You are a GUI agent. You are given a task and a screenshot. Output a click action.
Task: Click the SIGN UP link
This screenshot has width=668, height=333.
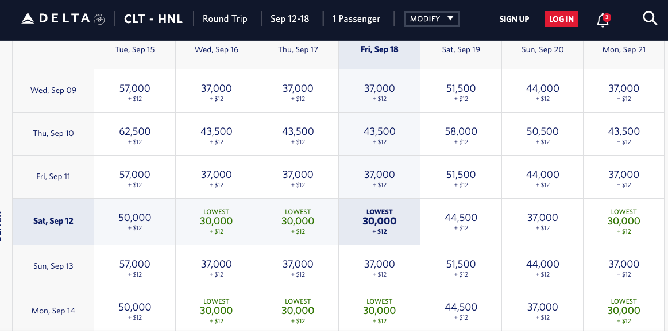514,20
